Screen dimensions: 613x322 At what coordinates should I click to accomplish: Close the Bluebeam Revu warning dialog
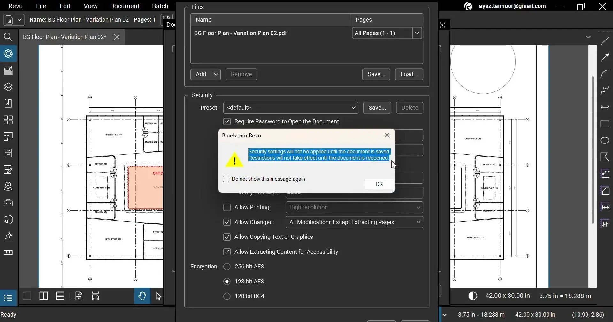pyautogui.click(x=387, y=135)
